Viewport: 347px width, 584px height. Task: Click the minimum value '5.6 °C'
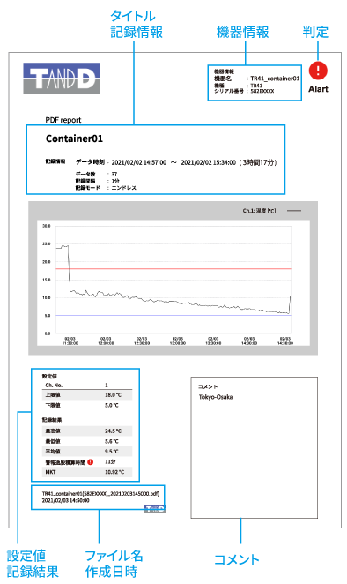tap(112, 441)
